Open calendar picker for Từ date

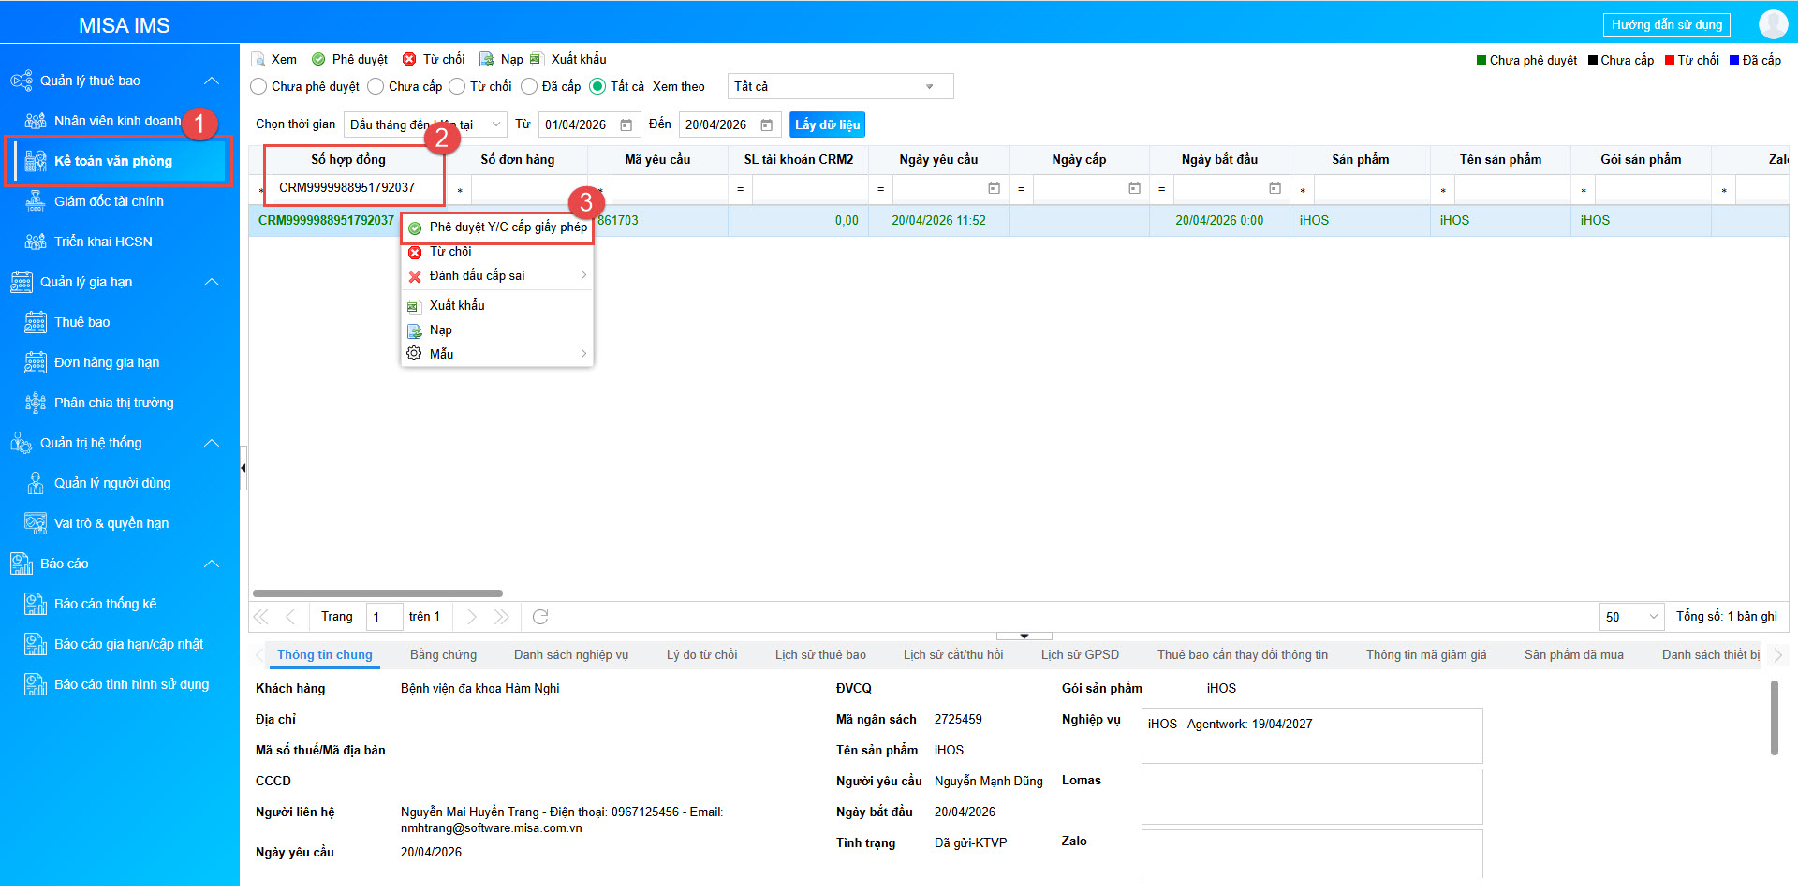tap(626, 125)
